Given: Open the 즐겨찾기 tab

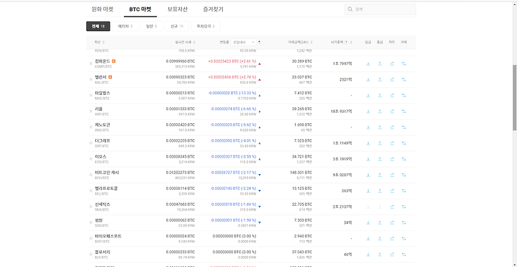Looking at the screenshot, I should 213,9.
